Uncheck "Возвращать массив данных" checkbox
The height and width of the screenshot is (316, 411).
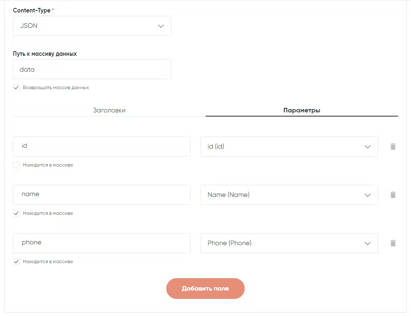tap(16, 87)
